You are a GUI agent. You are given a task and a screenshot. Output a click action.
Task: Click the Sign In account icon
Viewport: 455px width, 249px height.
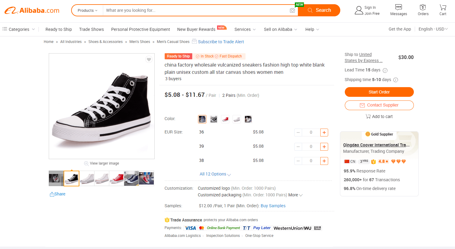(359, 10)
